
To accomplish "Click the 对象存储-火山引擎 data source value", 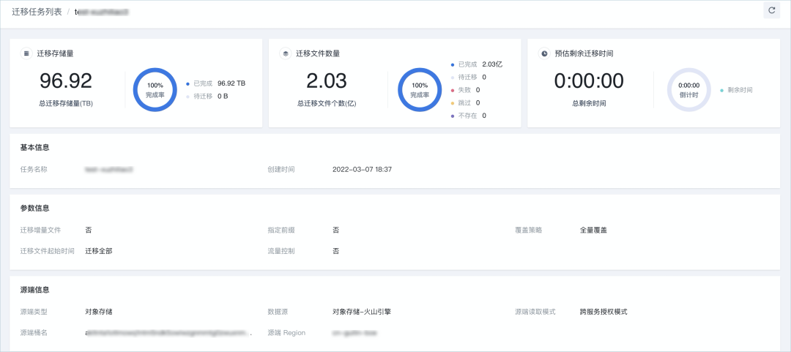I will point(362,311).
